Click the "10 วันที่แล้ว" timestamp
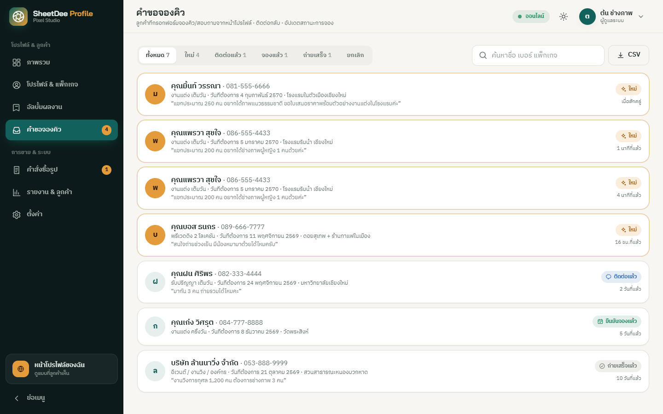663x414 pixels. point(629,378)
